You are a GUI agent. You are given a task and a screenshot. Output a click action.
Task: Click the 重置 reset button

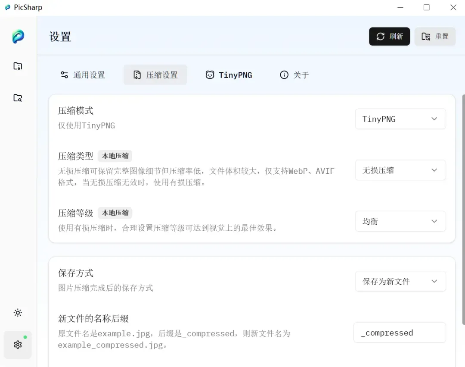[x=435, y=37]
